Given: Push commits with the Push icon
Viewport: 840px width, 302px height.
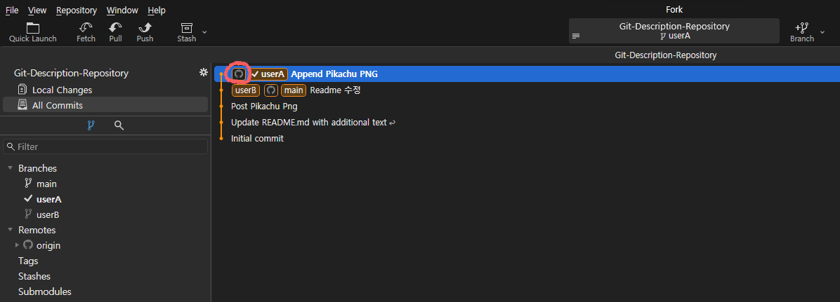Looking at the screenshot, I should pos(145,27).
